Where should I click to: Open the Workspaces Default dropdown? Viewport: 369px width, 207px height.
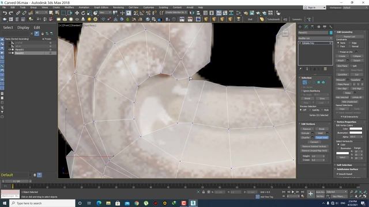click(355, 7)
